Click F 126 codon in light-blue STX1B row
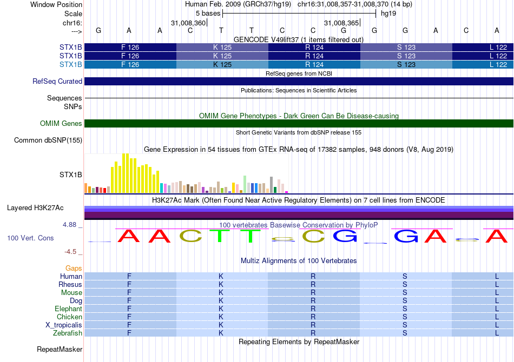Viewport: 514px width, 362px height. click(130, 64)
